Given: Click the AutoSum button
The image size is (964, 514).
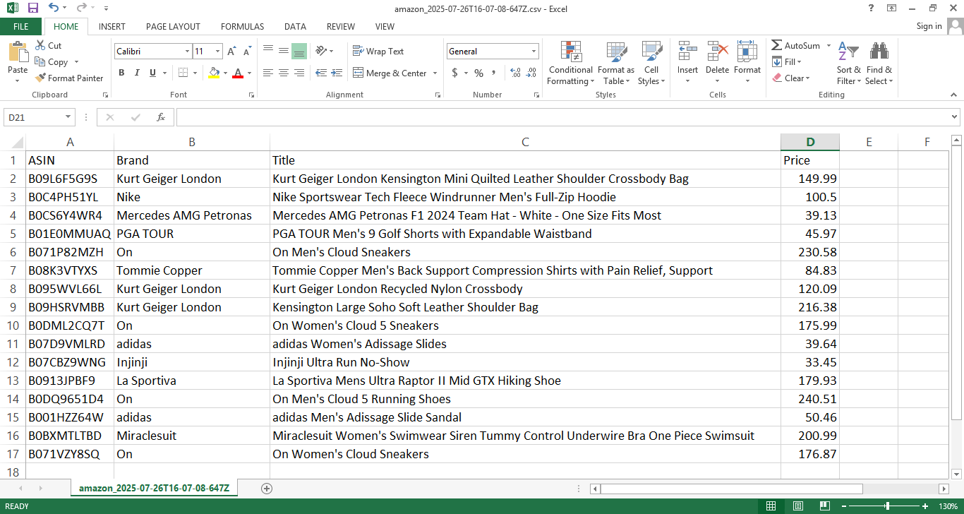Looking at the screenshot, I should (796, 46).
